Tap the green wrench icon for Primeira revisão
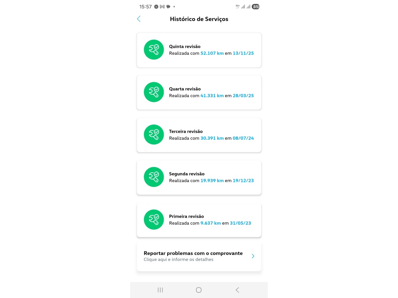This screenshot has height=298, width=398. point(154,220)
